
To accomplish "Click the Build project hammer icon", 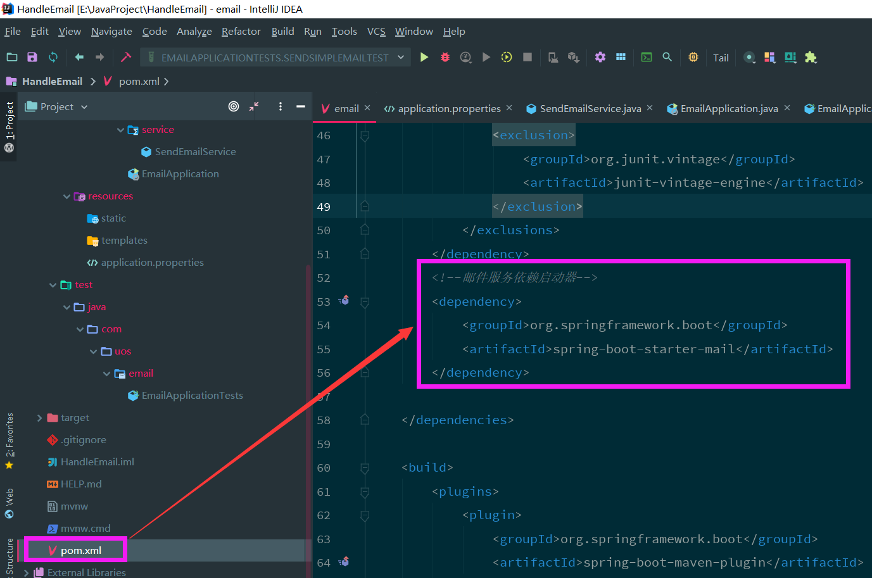I will tap(125, 57).
